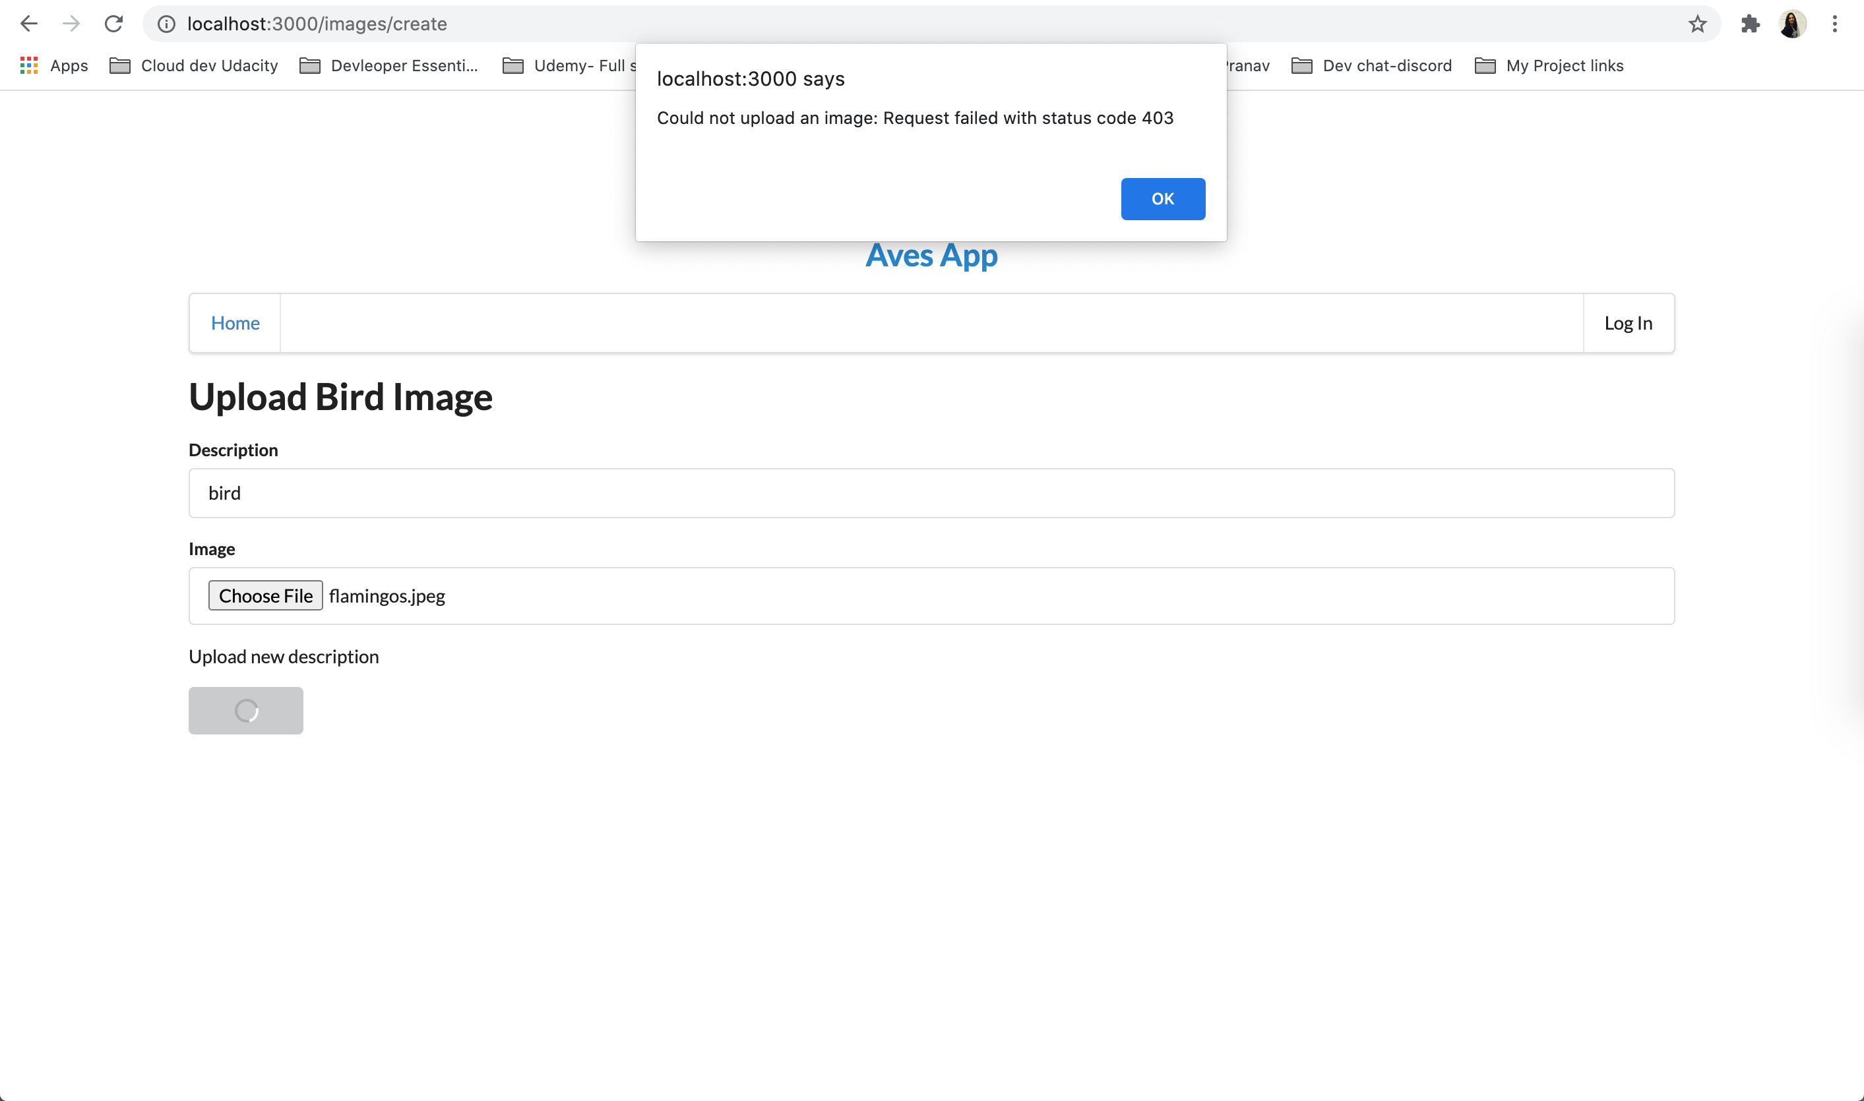Click the Aves App header link
Viewport: 1864px width, 1101px height.
931,256
